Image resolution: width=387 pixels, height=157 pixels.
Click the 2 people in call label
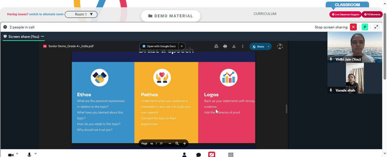pos(22,27)
